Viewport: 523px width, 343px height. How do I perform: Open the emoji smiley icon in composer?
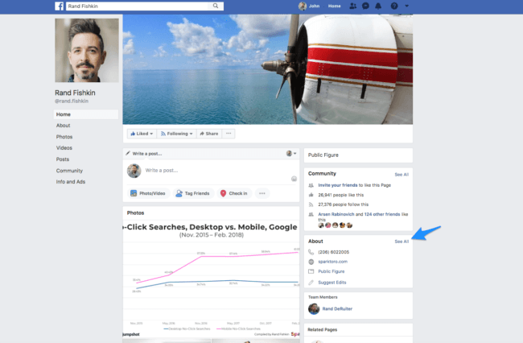(294, 179)
